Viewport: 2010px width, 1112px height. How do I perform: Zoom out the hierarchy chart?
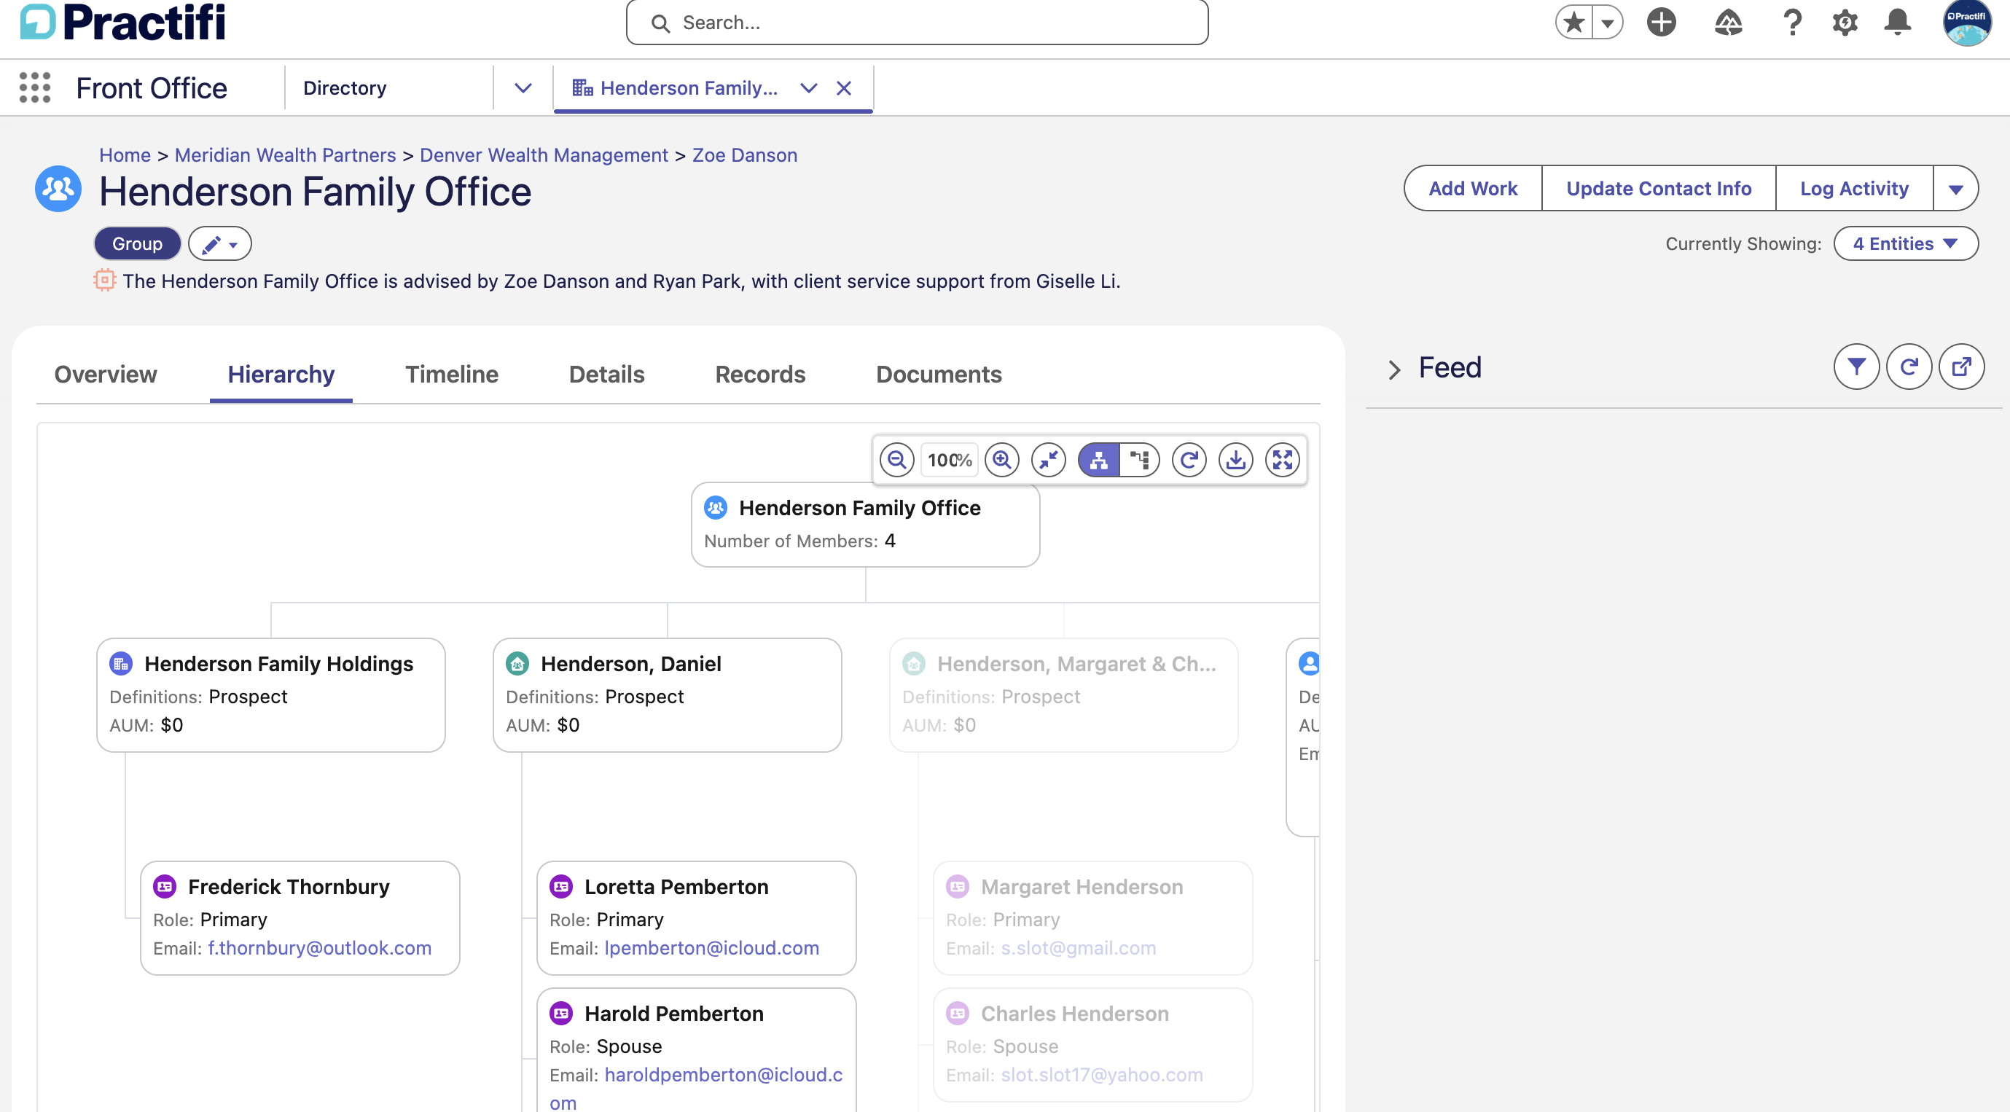[896, 460]
